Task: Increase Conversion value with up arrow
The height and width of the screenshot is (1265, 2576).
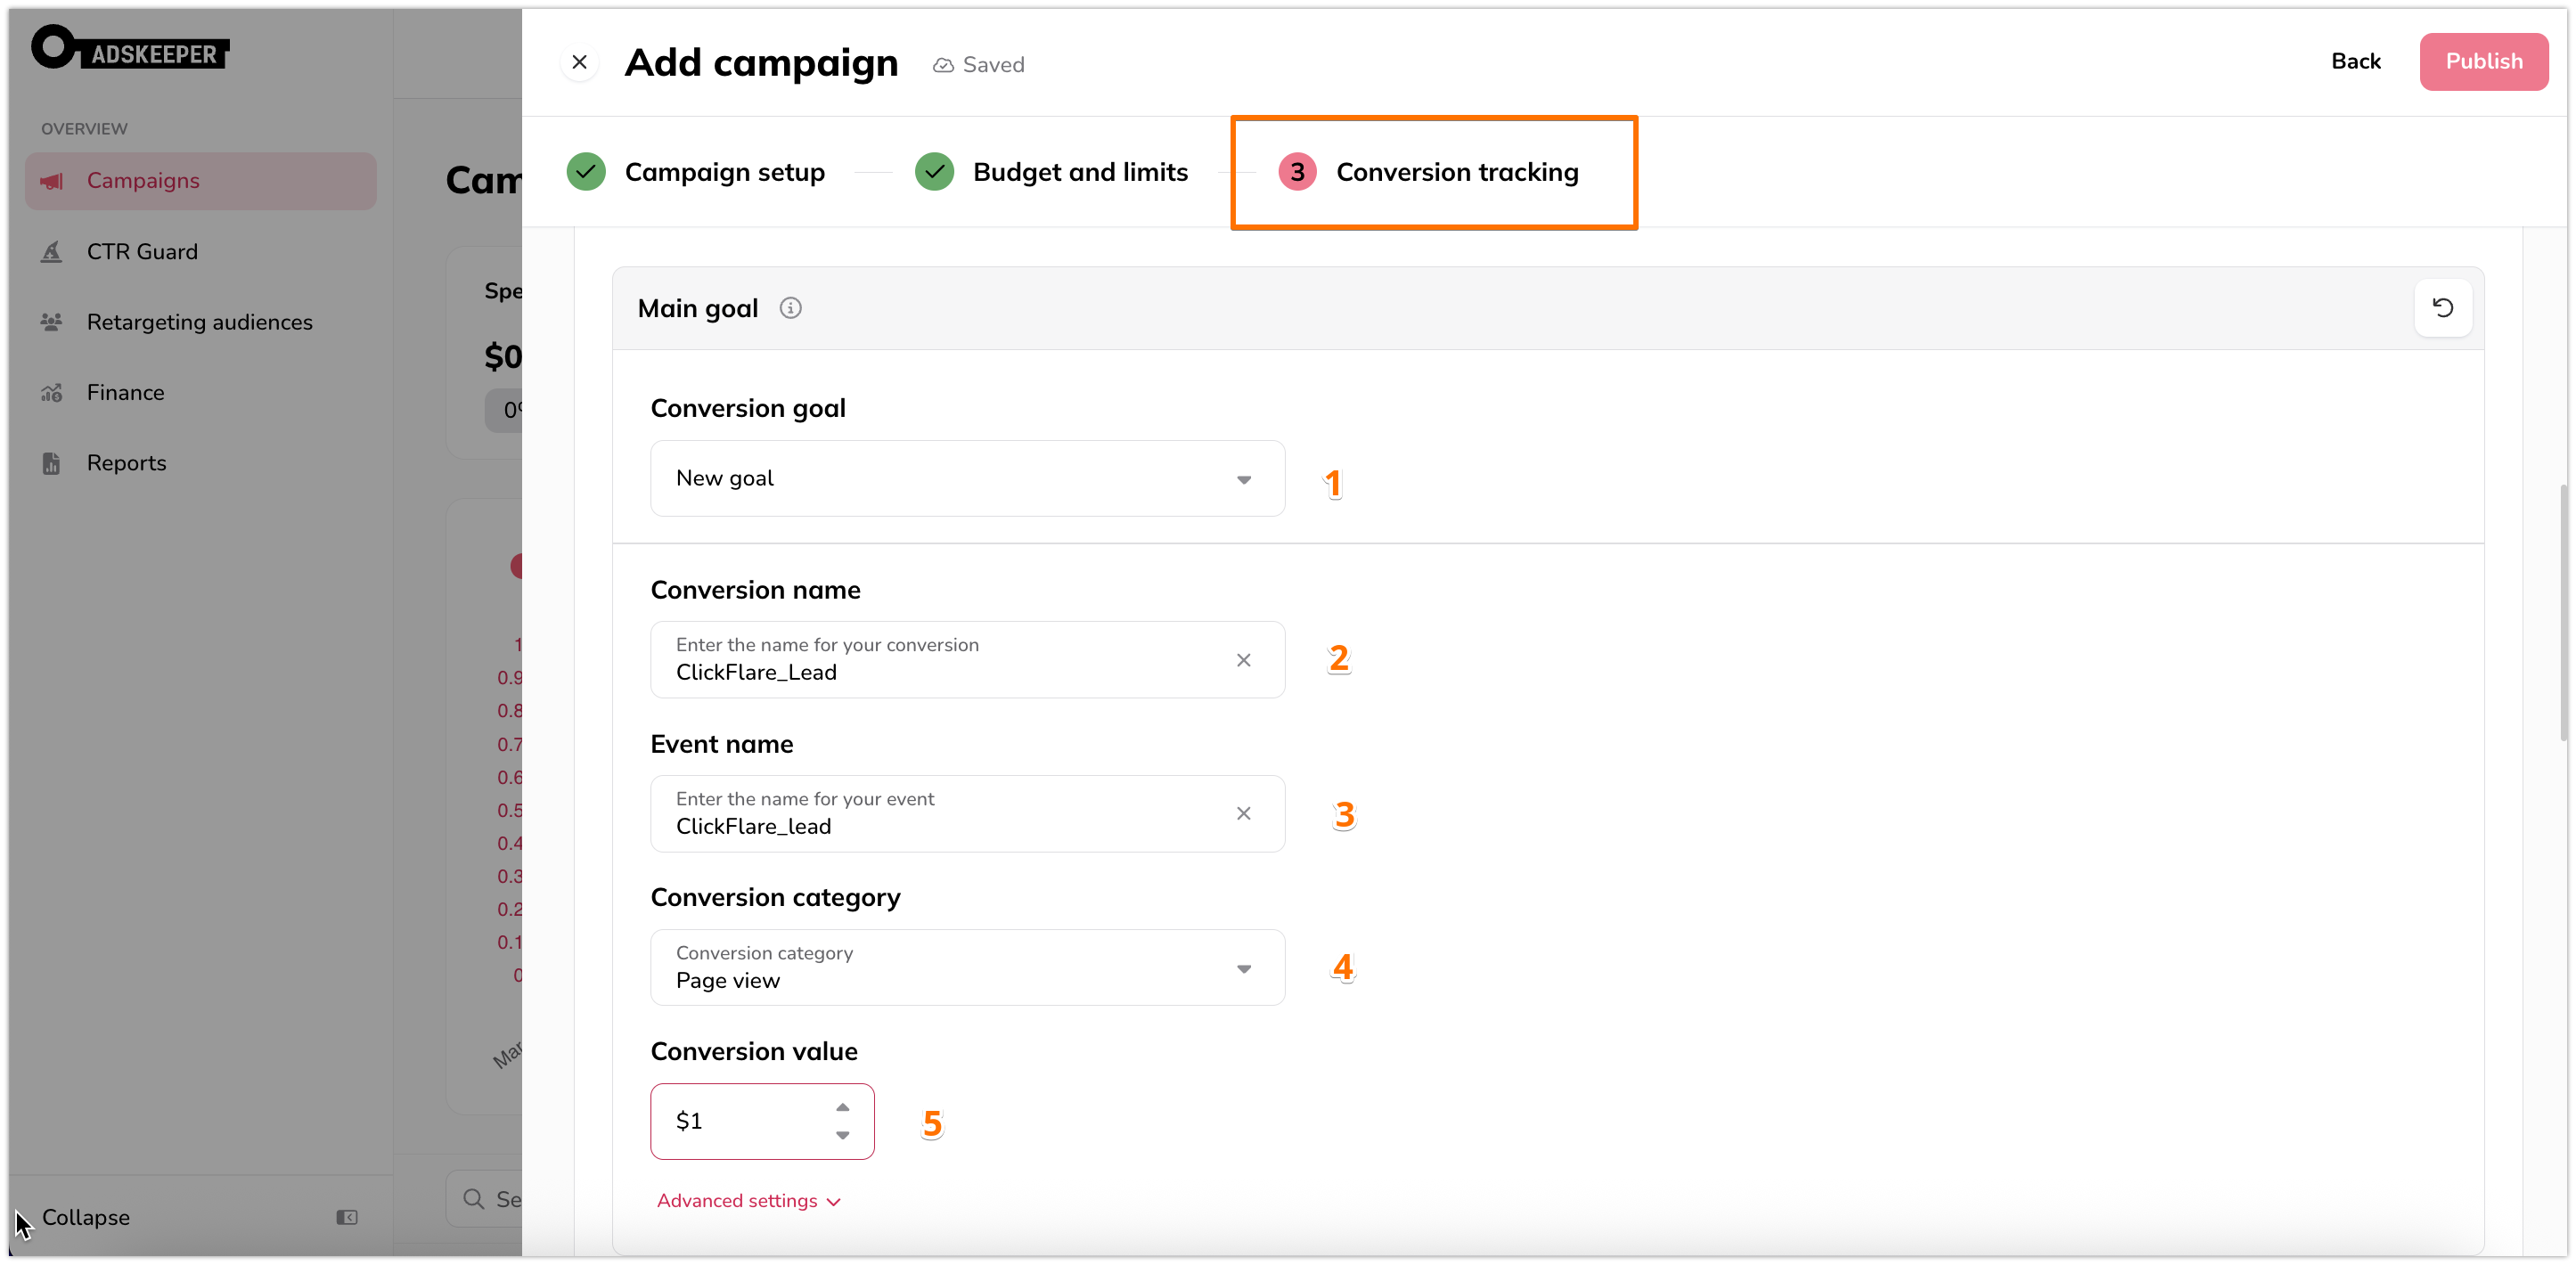Action: 842,1107
